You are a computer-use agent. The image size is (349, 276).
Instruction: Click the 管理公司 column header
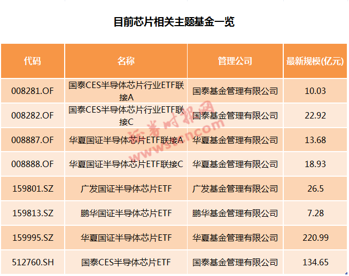point(235,61)
